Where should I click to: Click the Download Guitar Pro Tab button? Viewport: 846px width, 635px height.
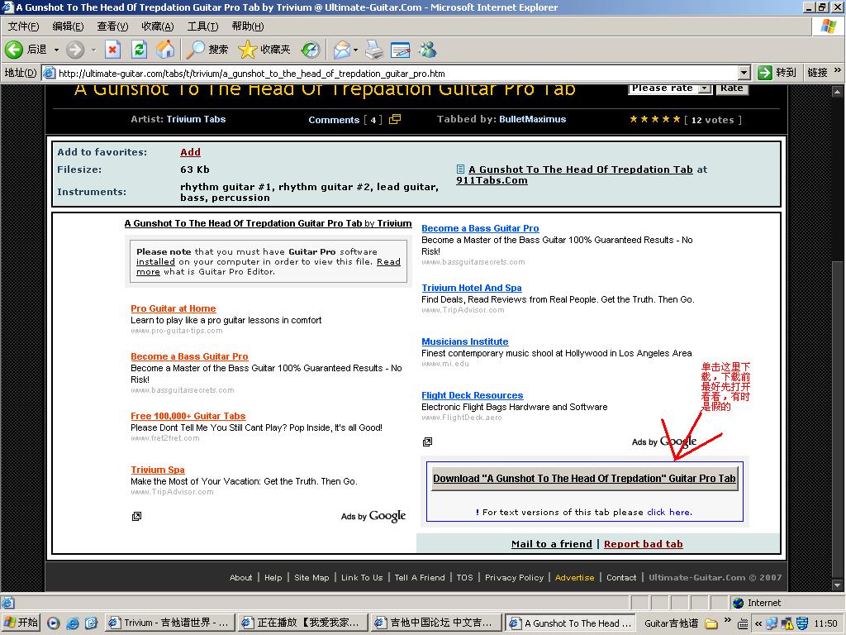[x=585, y=479]
